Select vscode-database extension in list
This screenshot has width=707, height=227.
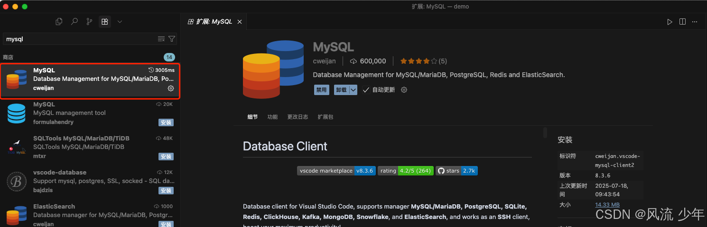(90, 183)
